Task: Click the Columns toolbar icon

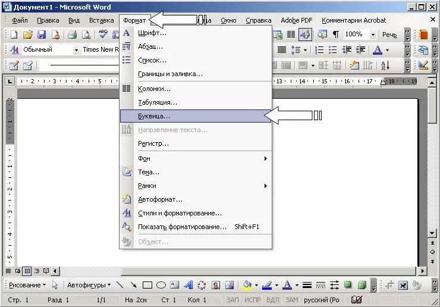Action: [291, 35]
